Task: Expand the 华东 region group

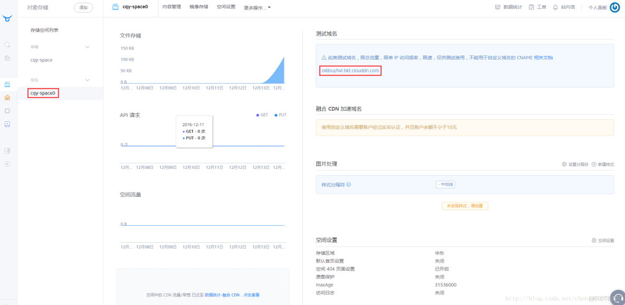Action: pos(87,80)
